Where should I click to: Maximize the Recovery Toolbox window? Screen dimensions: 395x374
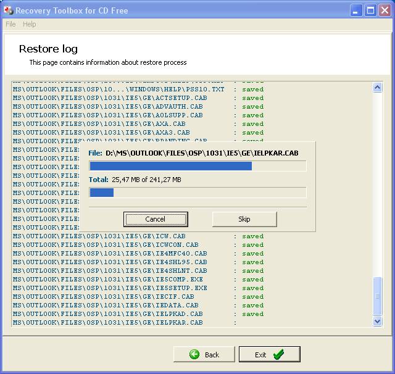pyautogui.click(x=371, y=10)
